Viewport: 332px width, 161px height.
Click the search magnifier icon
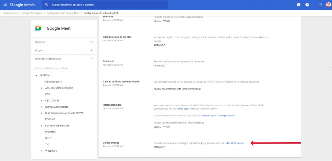point(47,5)
